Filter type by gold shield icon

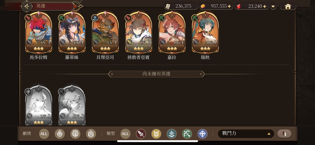[x=156, y=134]
